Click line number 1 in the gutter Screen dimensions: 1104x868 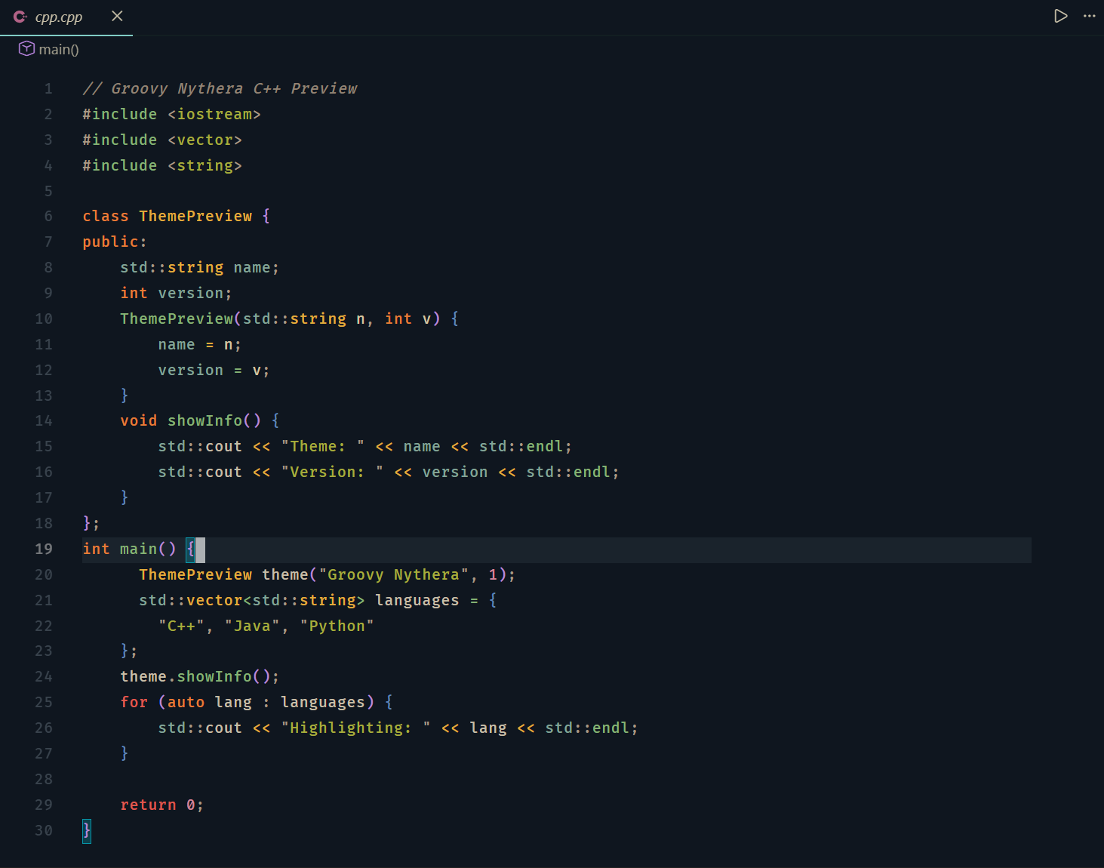pyautogui.click(x=48, y=88)
